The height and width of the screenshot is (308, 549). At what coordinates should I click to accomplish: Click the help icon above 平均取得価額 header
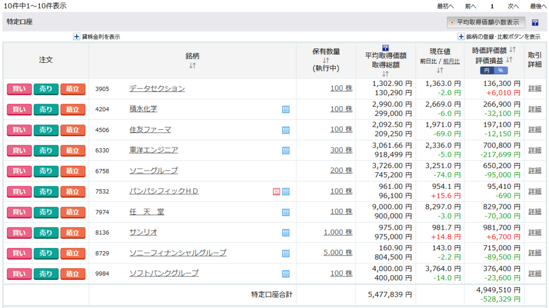pyautogui.click(x=385, y=48)
